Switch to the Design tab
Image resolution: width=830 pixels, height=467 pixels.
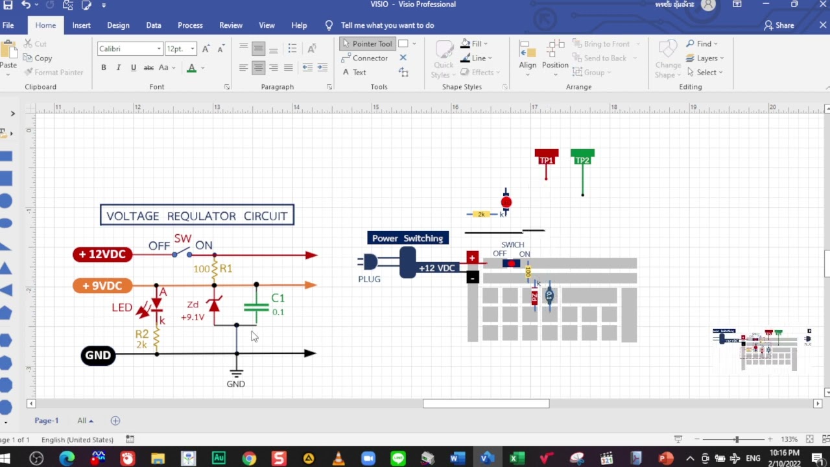pyautogui.click(x=118, y=25)
